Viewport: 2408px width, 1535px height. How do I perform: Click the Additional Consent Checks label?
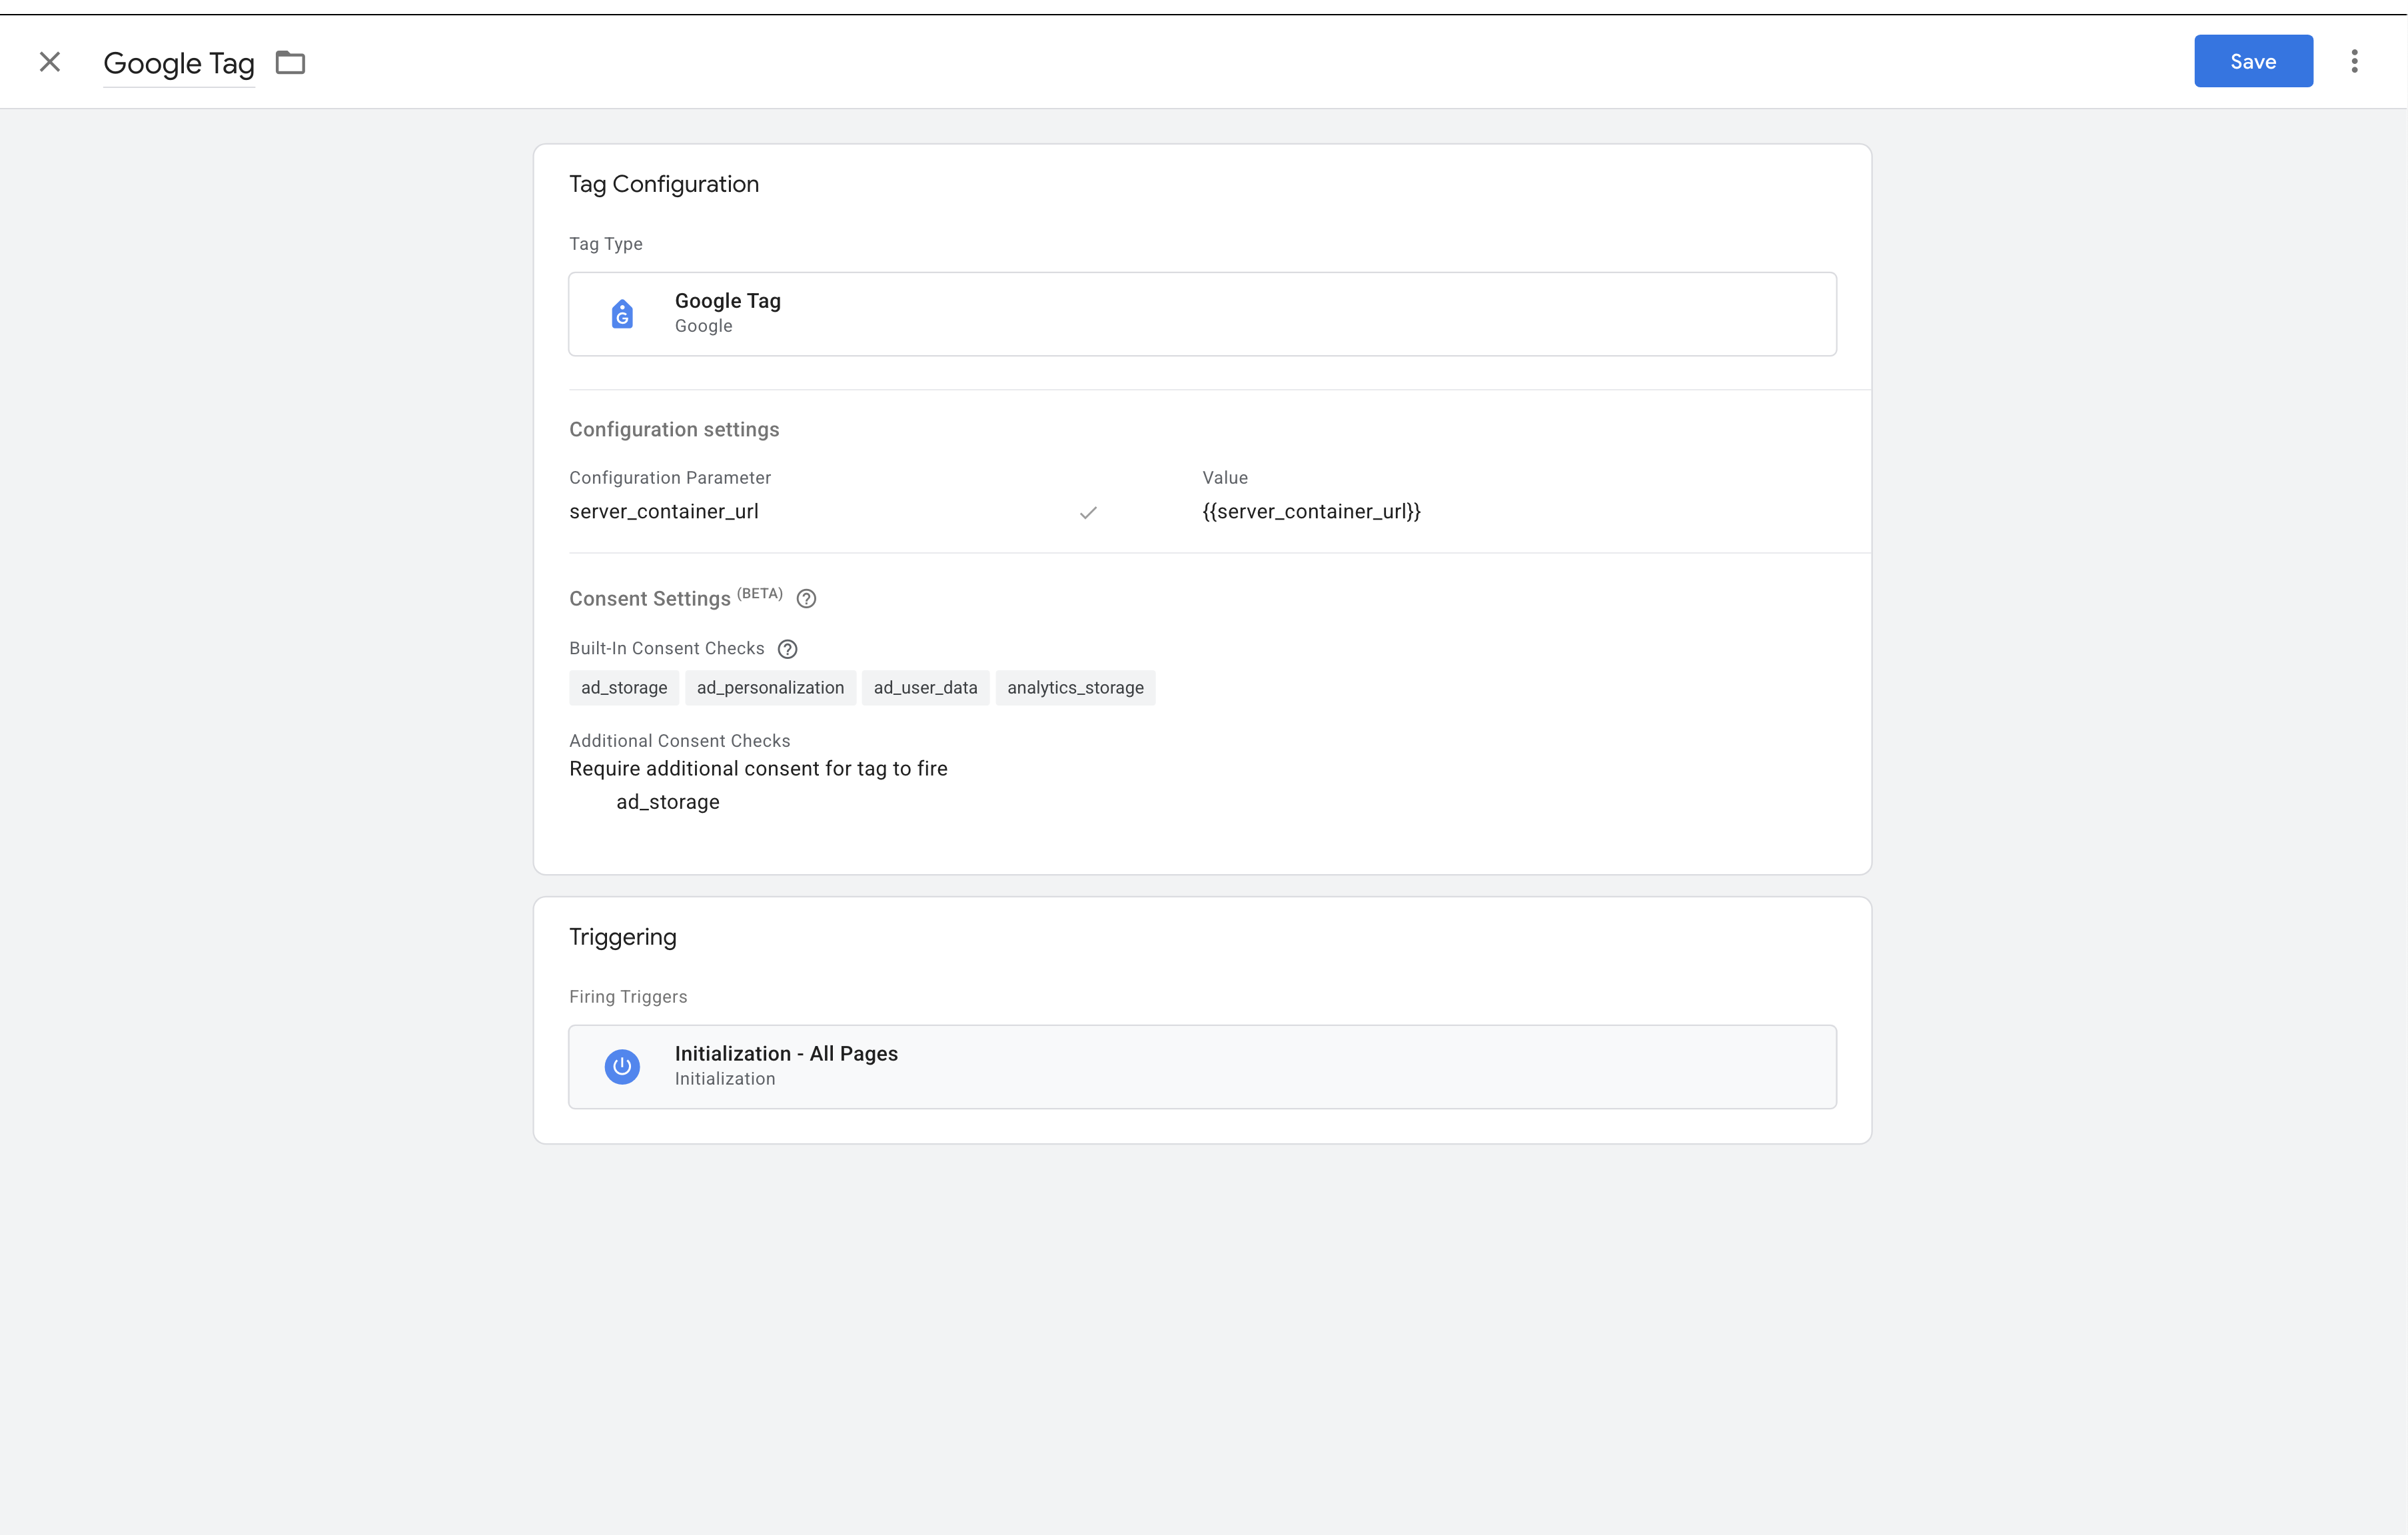point(679,741)
